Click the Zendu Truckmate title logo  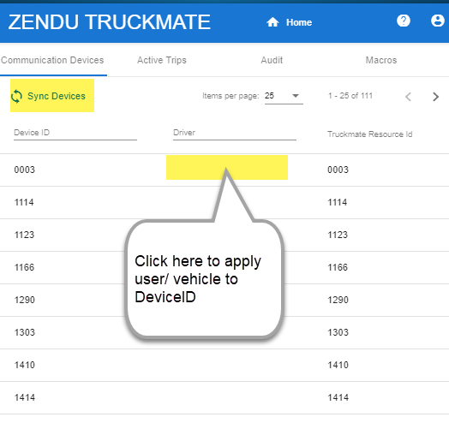(x=110, y=22)
